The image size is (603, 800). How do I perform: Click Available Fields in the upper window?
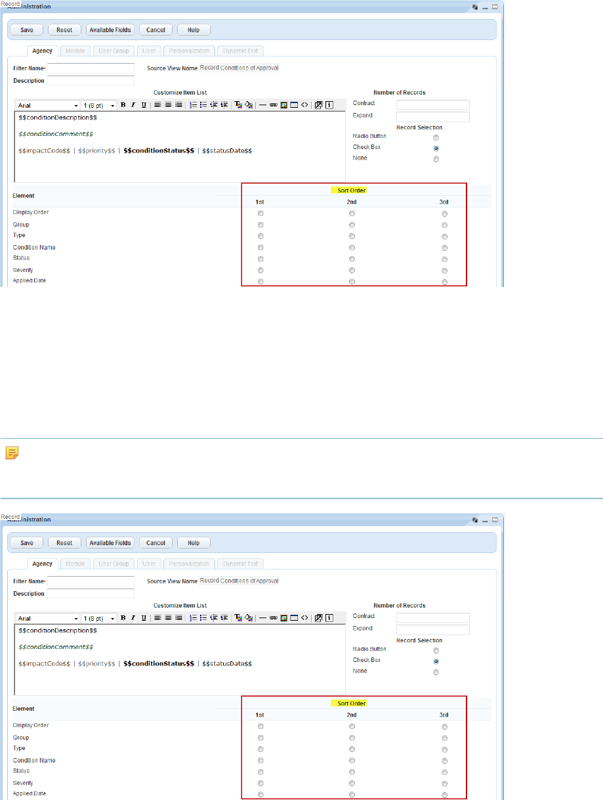click(x=110, y=30)
